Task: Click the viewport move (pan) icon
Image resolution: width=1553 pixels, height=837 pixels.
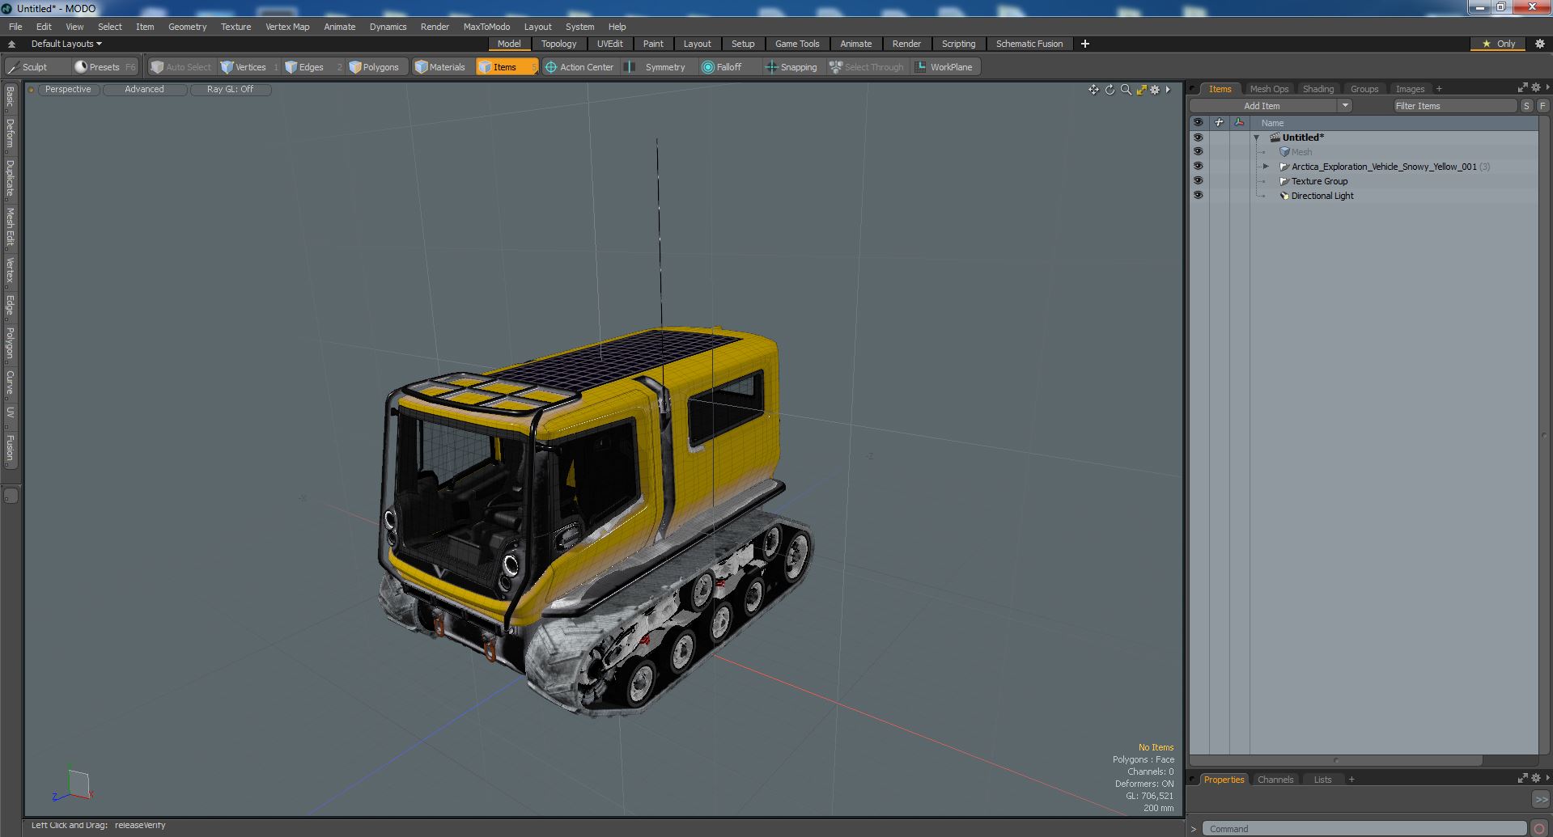Action: click(1093, 90)
